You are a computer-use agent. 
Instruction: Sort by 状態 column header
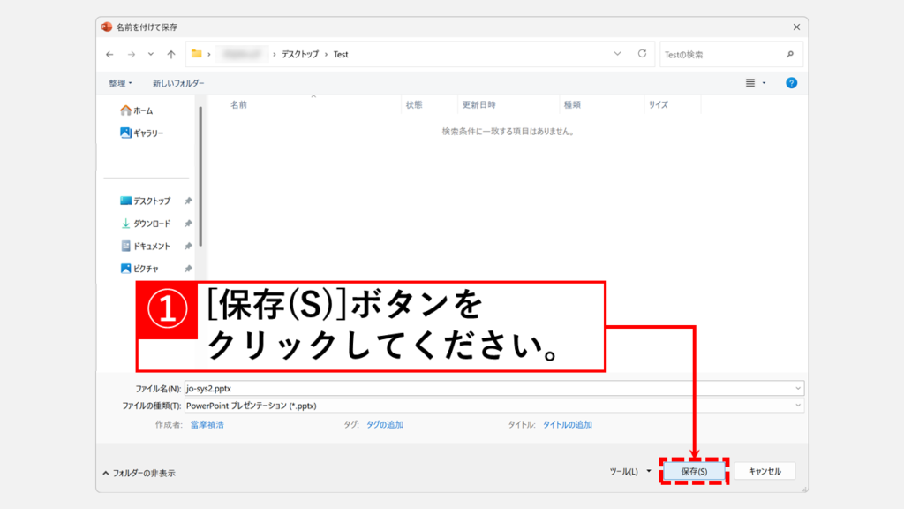(x=414, y=104)
